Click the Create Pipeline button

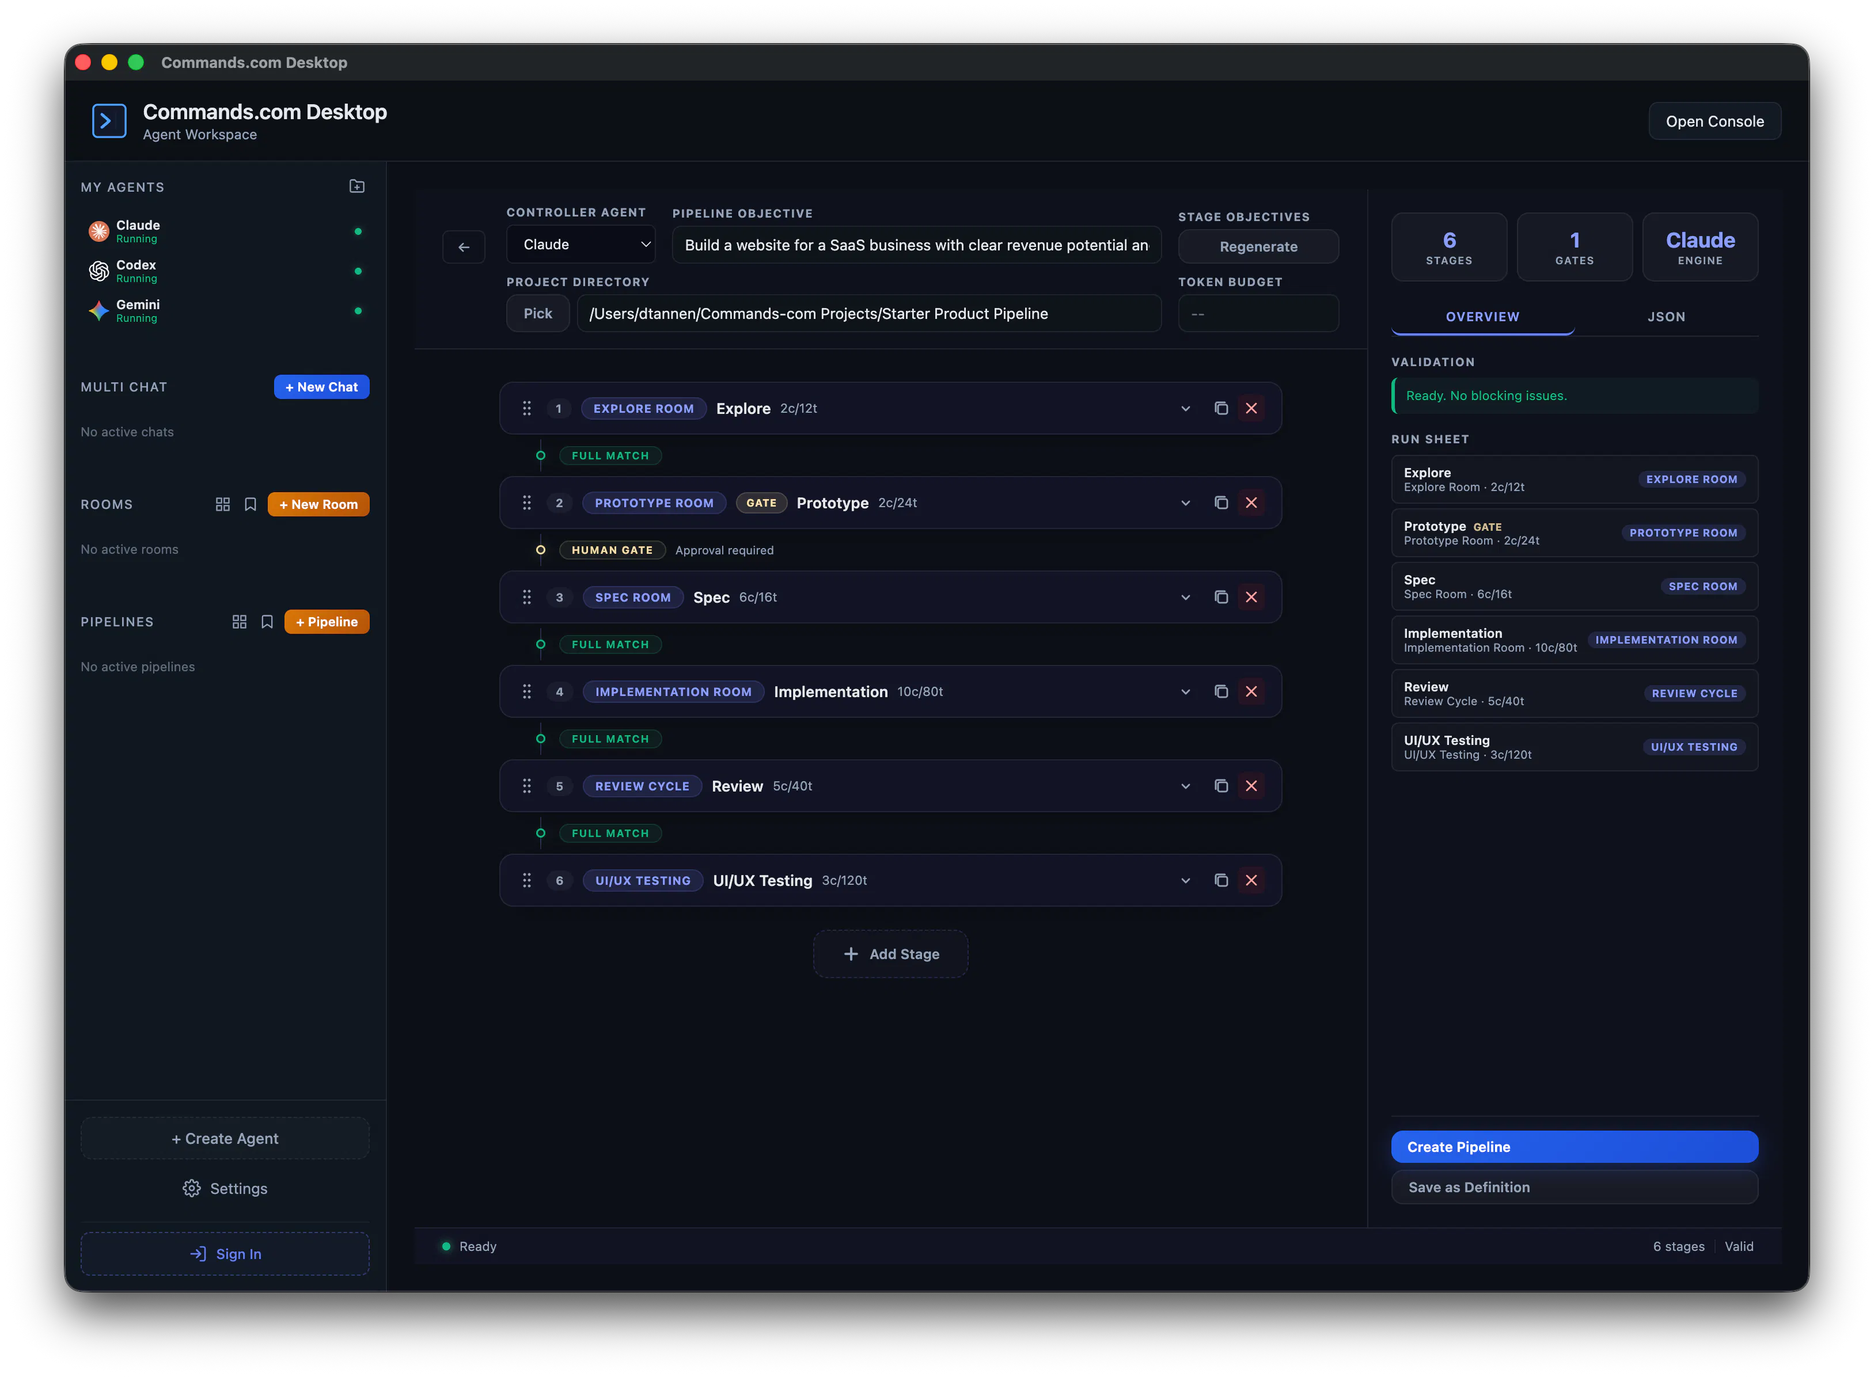coord(1575,1147)
